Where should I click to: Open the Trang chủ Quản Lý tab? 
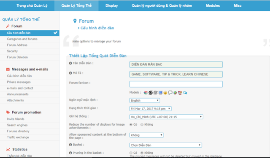click(x=32, y=5)
